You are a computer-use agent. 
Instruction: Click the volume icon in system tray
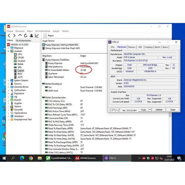click(161, 158)
